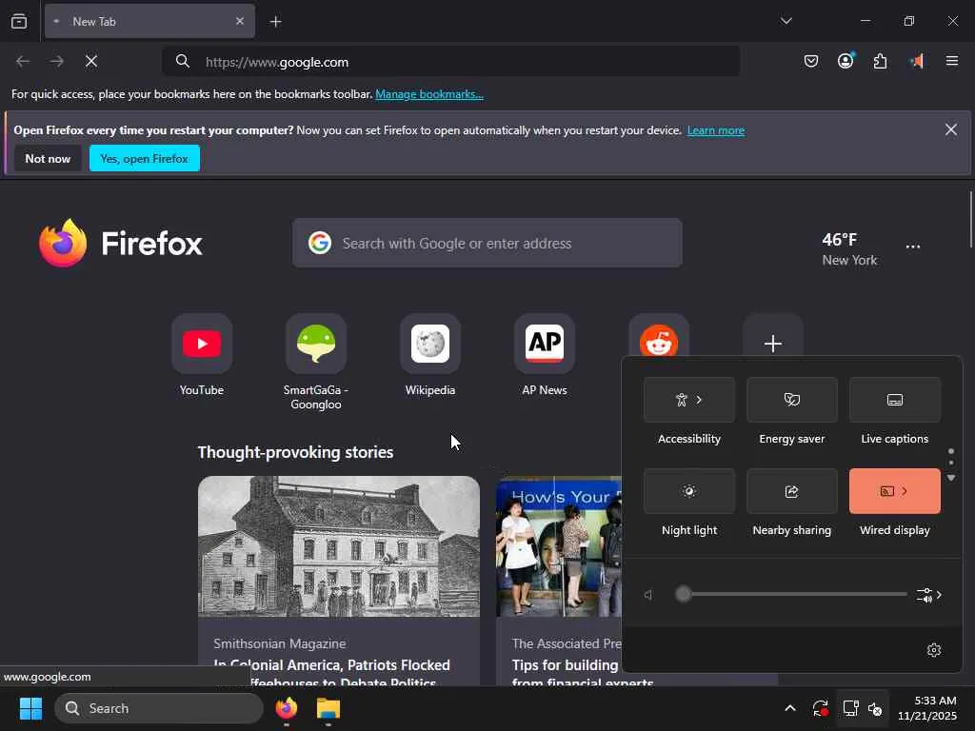Click the muted volume tray icon
Screen dimensions: 975x731
point(875,708)
